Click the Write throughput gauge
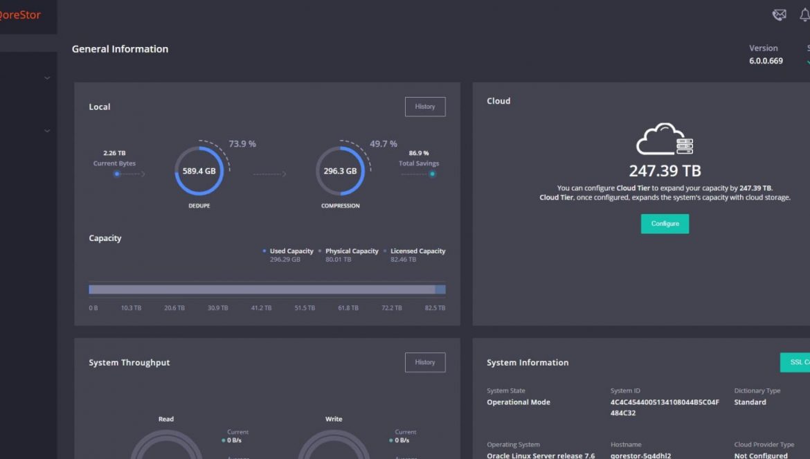Image resolution: width=810 pixels, height=459 pixels. (x=334, y=445)
